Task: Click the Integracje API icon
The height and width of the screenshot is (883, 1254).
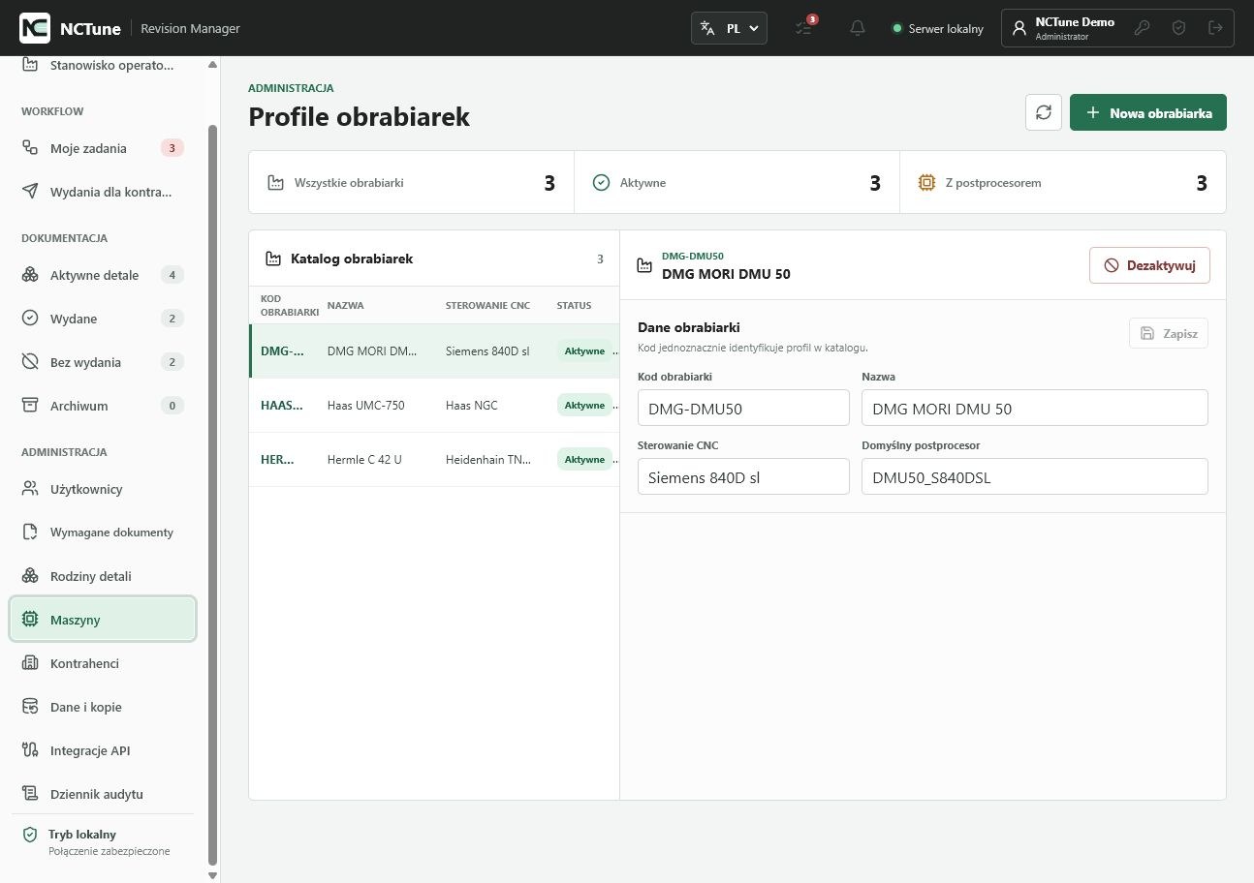Action: pyautogui.click(x=30, y=750)
